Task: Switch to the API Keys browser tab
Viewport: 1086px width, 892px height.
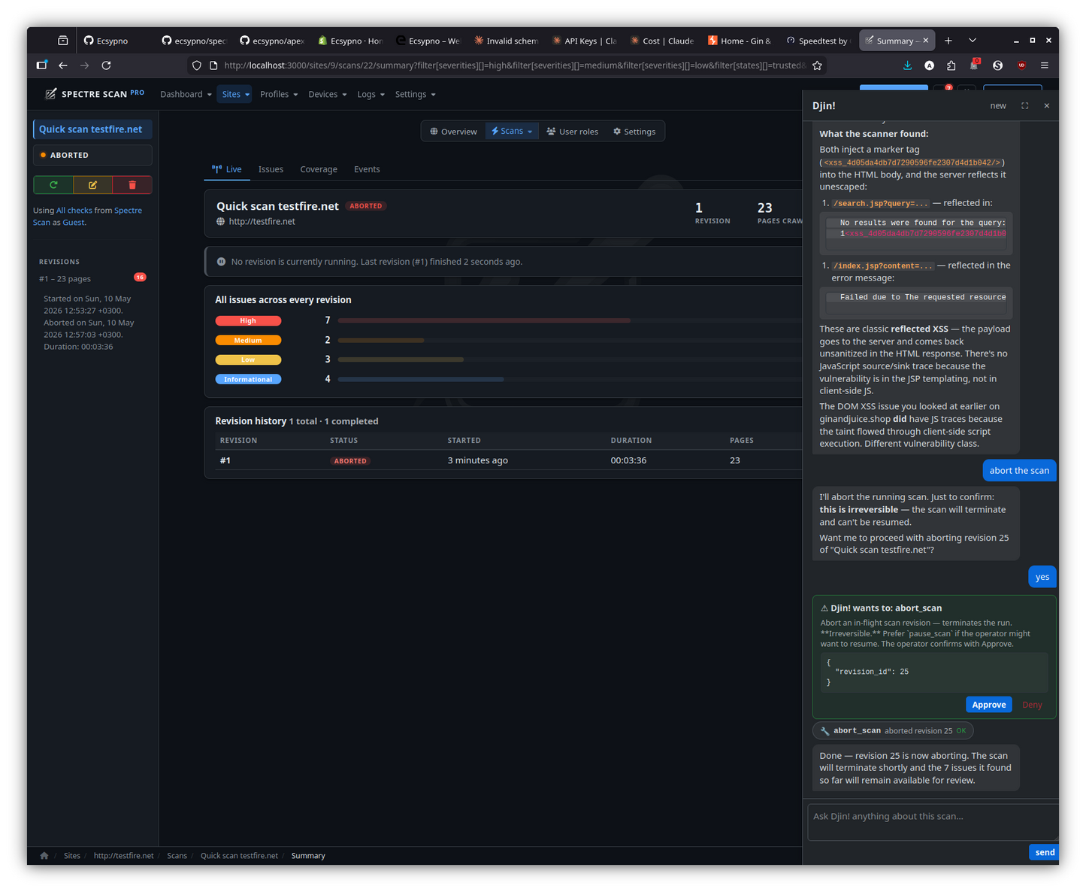Action: (583, 41)
